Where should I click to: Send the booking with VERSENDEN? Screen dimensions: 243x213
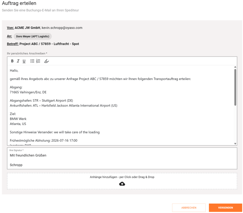tap(226, 208)
